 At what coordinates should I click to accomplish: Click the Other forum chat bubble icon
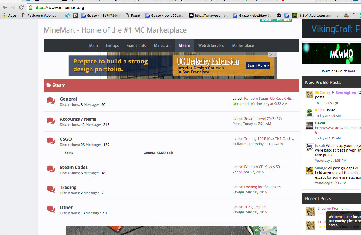(51, 209)
